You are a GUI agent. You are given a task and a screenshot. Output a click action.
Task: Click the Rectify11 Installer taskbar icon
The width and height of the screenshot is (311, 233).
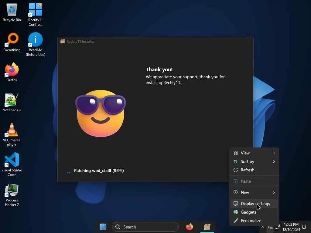[x=207, y=227]
